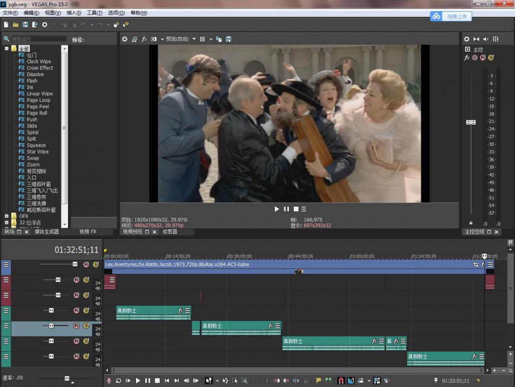Image resolution: width=515 pixels, height=387 pixels.
Task: Open the undo history dropdown arrow
Action: [x=92, y=25]
